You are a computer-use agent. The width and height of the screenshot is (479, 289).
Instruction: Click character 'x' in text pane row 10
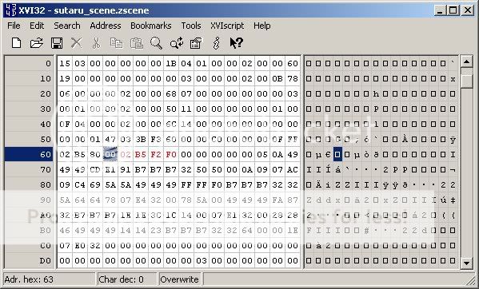[453, 79]
